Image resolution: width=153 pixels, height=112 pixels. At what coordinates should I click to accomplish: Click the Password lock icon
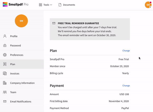5,45
